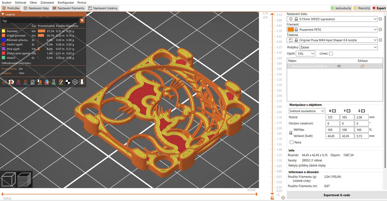The height and width of the screenshot is (201, 387).
Task: Switch to Nastavení tisku tab
Action: coord(36,8)
